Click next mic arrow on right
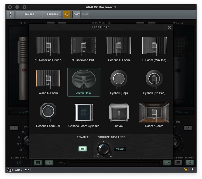202x179 pixels. coord(192,102)
